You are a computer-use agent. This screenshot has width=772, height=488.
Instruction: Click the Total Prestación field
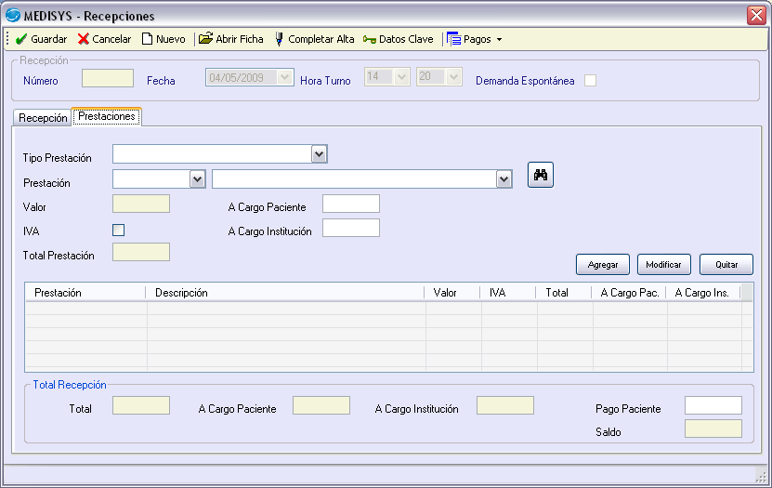coord(141,252)
